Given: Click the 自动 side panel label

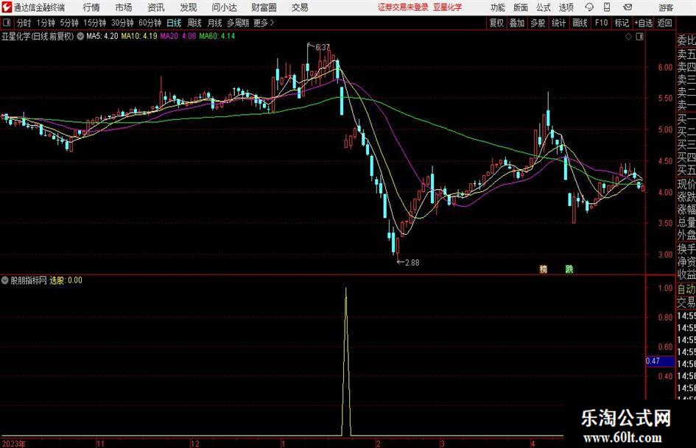Looking at the screenshot, I should pos(686,289).
